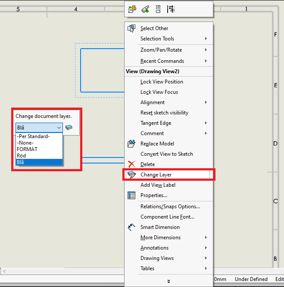Click the Replace Model icon
The height and width of the screenshot is (287, 284).
pos(131,144)
